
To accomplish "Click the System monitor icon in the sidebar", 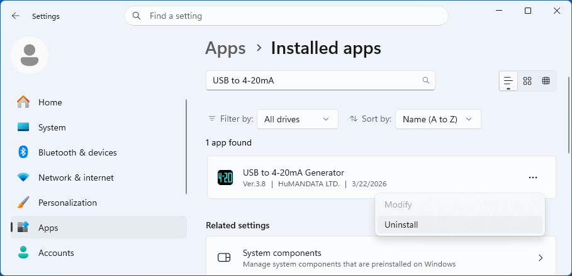I will click(x=23, y=127).
